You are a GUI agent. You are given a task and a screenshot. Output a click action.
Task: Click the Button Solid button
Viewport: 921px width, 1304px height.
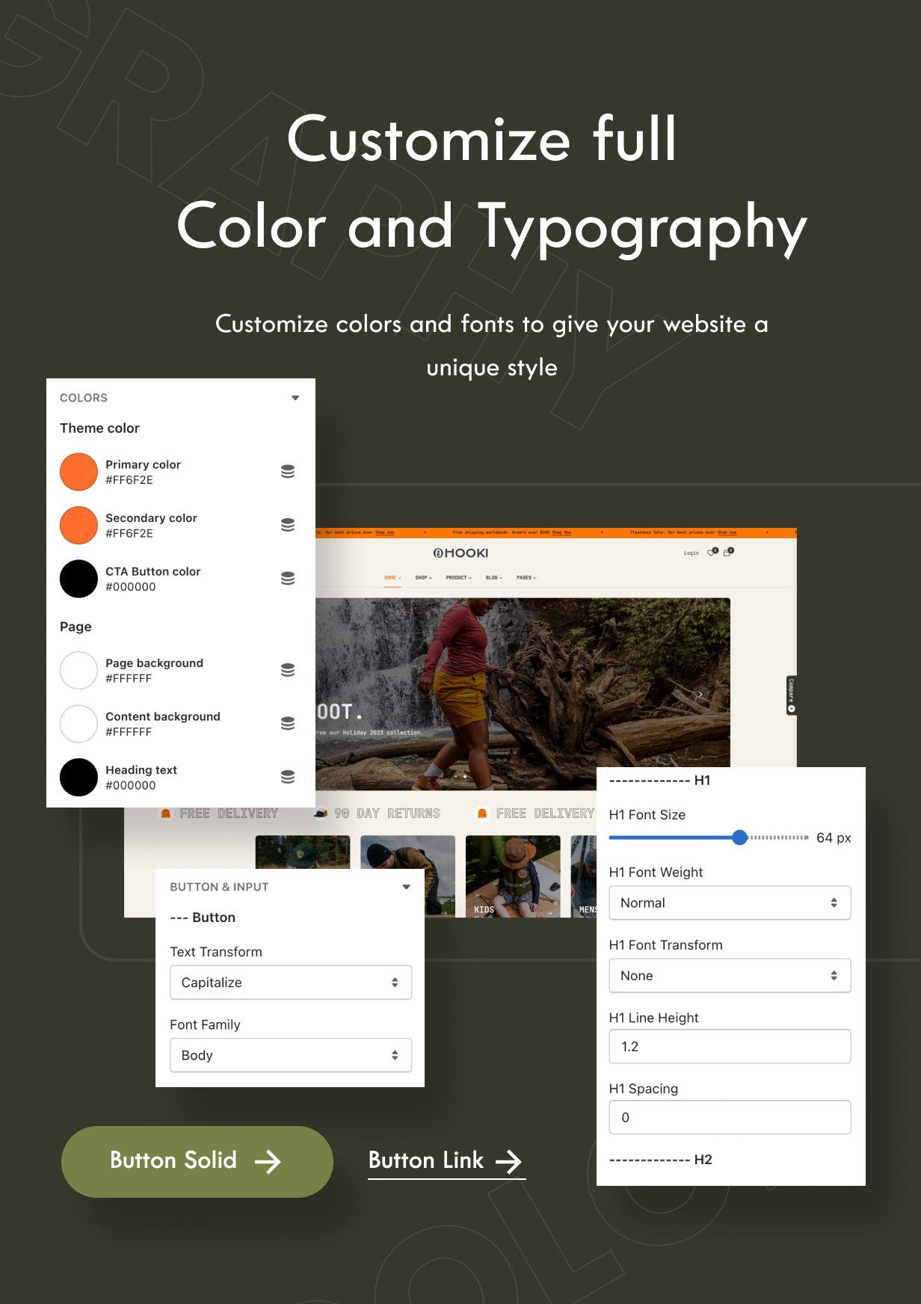pos(197,1161)
